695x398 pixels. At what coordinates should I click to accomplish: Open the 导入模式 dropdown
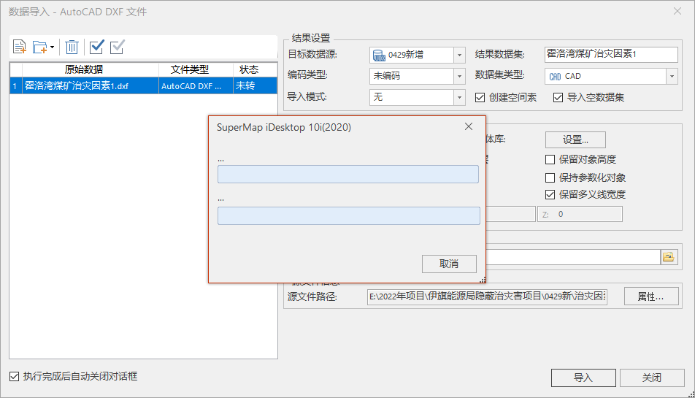pos(460,97)
